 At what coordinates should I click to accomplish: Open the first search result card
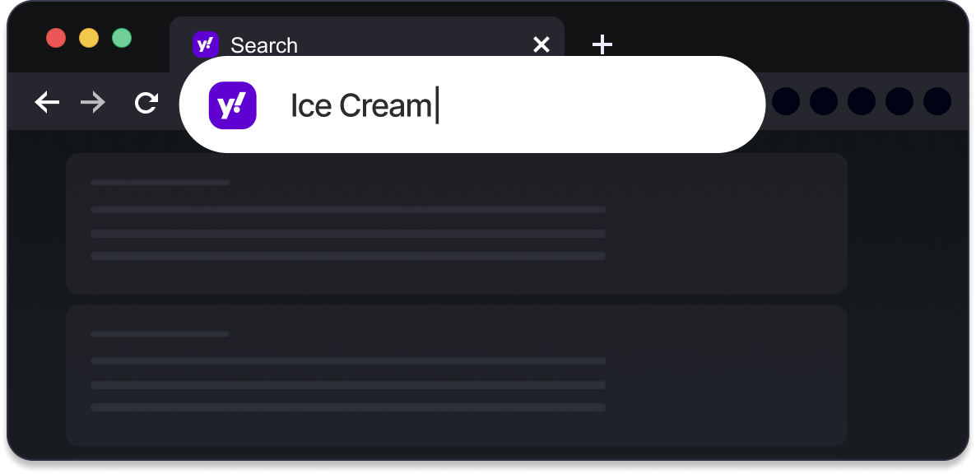(457, 224)
